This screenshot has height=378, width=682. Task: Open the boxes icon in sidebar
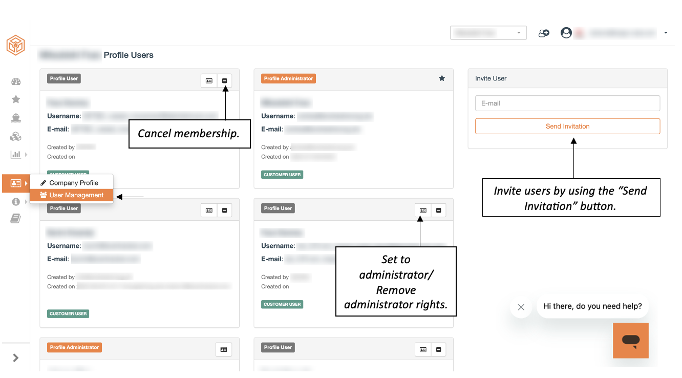[x=16, y=136]
